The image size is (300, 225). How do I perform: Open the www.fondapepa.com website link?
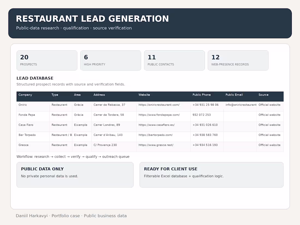coord(159,115)
